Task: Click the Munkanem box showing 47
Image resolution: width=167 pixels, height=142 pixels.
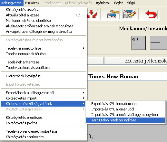Action: point(139,43)
